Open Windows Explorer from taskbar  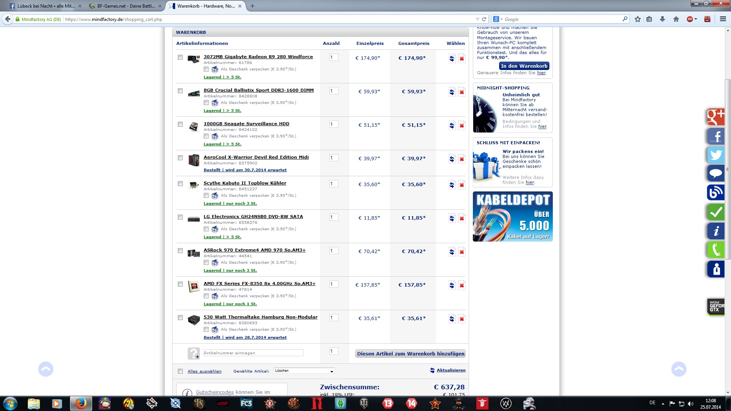coord(34,403)
